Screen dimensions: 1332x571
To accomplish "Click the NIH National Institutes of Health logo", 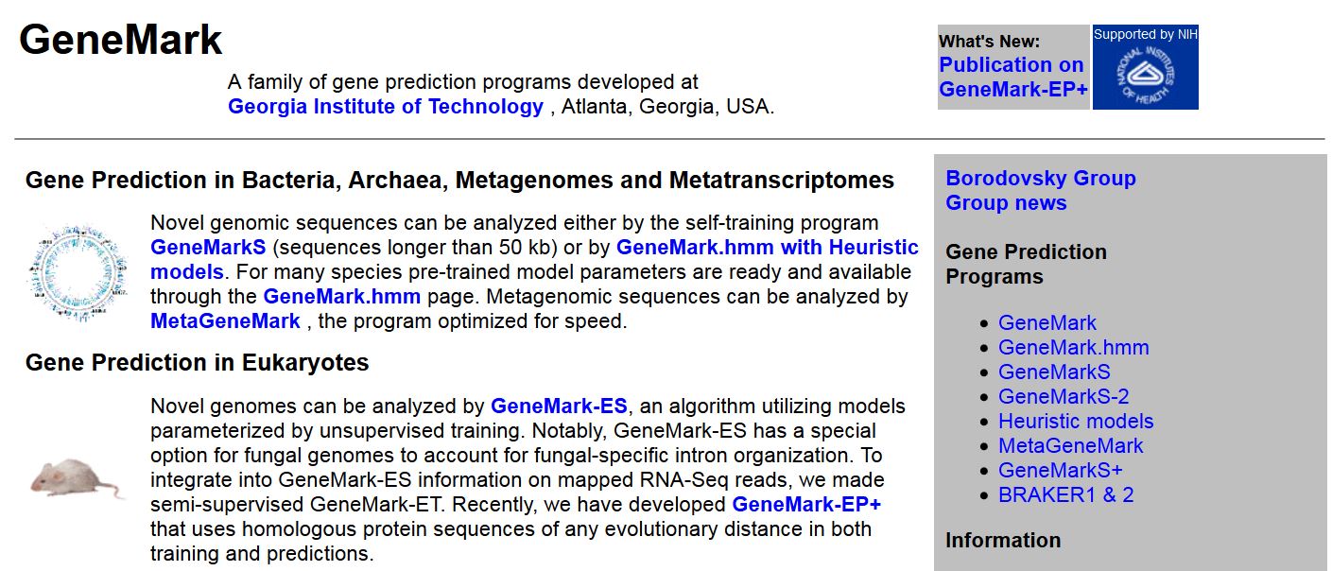I will click(1145, 67).
